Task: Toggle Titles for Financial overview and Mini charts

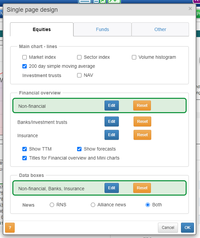Action: click(x=24, y=158)
